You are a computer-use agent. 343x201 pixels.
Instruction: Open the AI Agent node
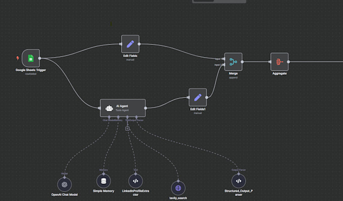tap(123, 108)
